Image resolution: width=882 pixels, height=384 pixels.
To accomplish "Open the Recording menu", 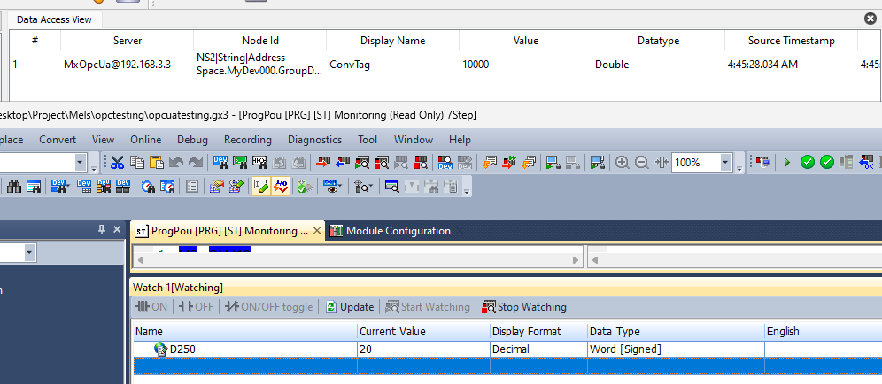I will [247, 140].
